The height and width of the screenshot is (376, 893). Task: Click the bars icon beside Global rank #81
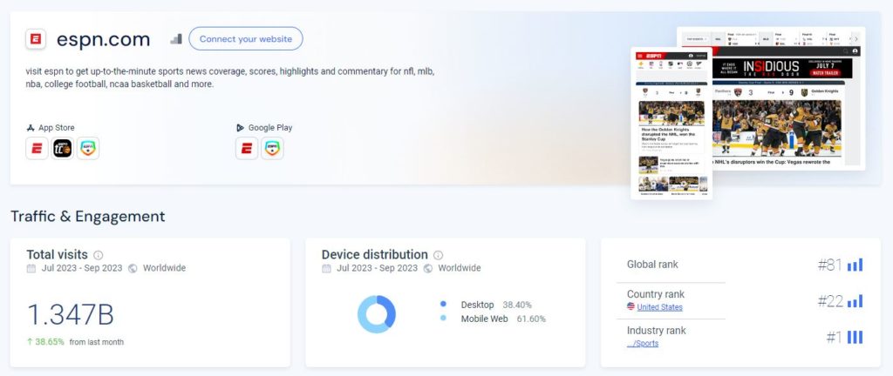tap(855, 265)
